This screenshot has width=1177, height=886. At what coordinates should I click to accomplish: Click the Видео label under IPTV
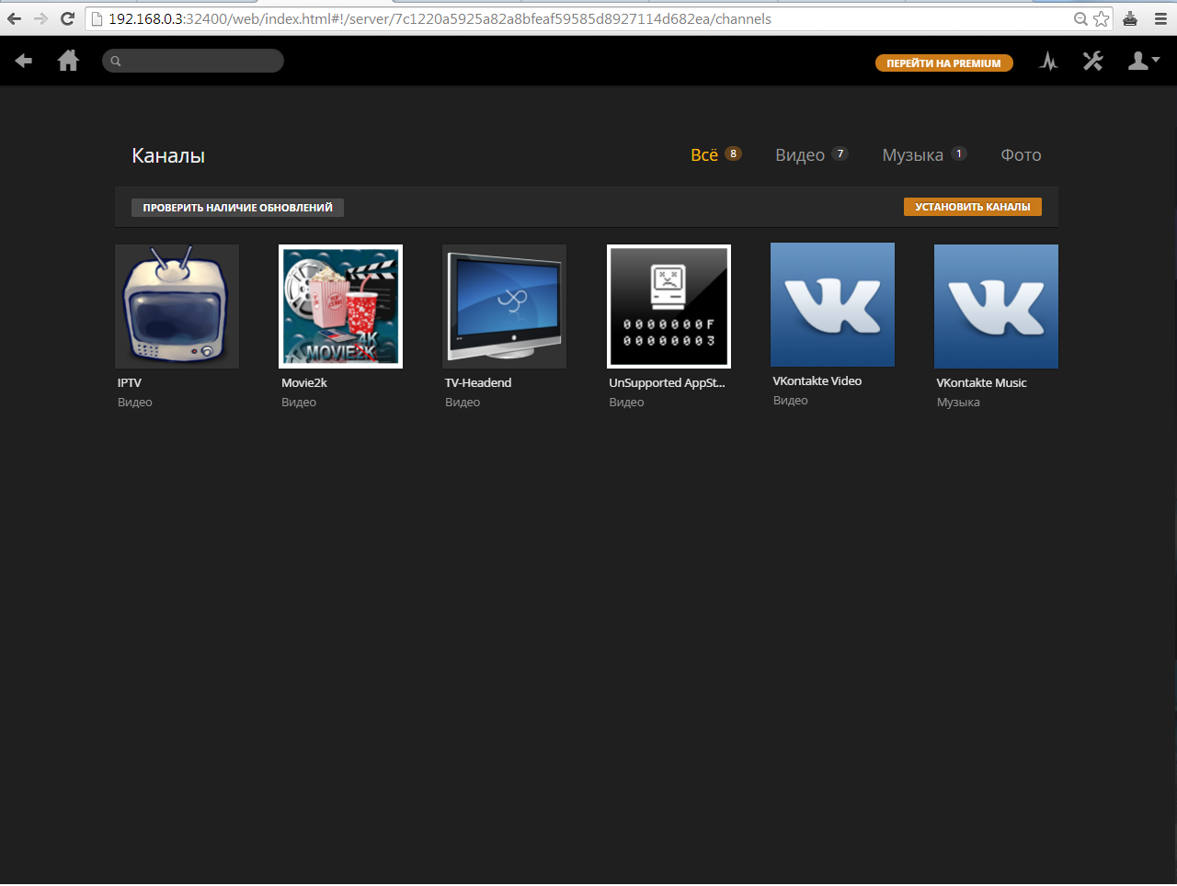click(135, 403)
